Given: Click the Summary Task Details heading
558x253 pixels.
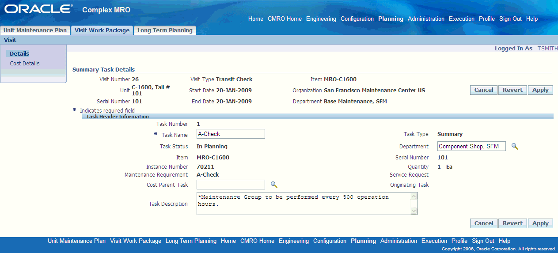Looking at the screenshot, I should [103, 70].
